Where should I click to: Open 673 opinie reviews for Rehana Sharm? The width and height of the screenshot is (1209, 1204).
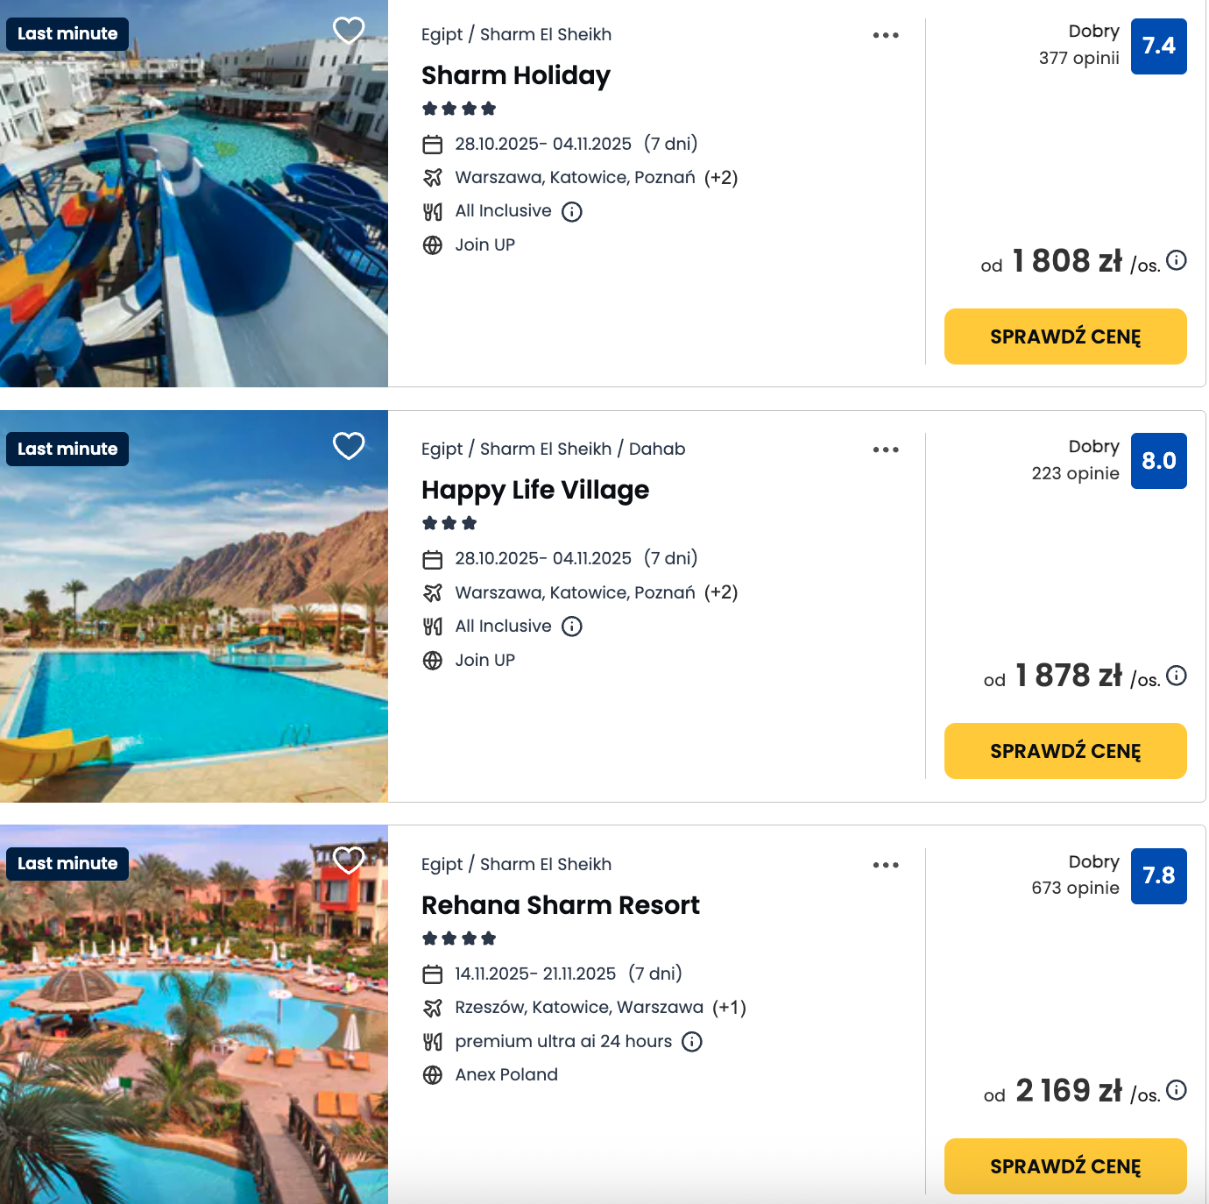click(x=1075, y=888)
